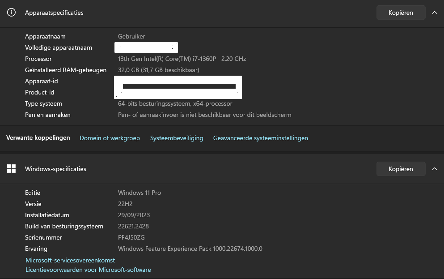Open the Domein of werkgroep link
This screenshot has height=279, width=444.
pyautogui.click(x=110, y=138)
